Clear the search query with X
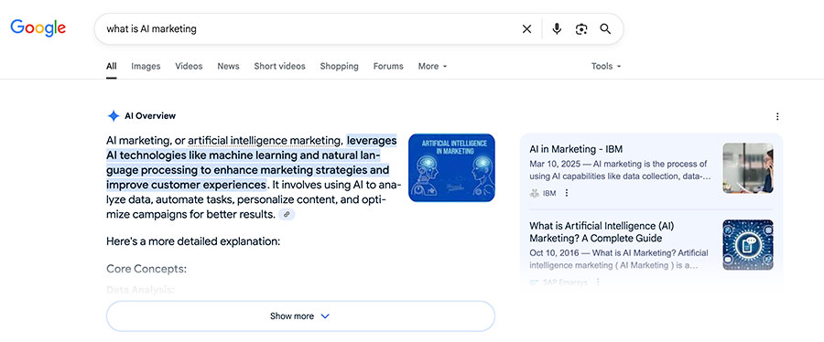Viewport: 824px width, 342px height. pos(526,29)
